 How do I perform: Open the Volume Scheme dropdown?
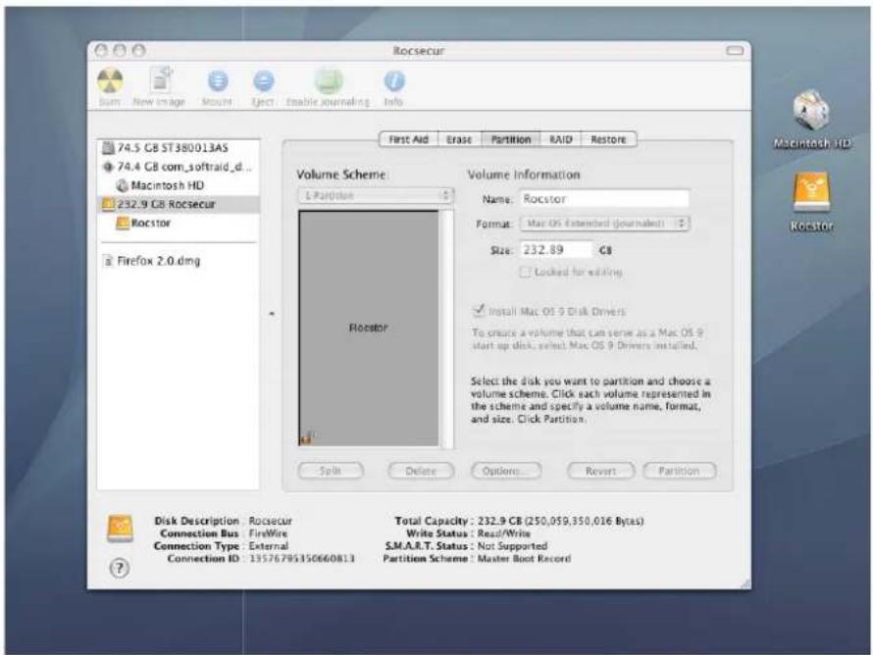(x=376, y=196)
